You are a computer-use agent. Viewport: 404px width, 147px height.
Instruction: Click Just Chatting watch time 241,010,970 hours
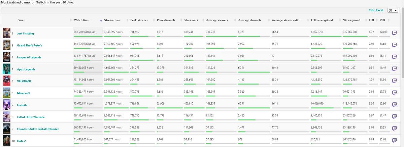pos(85,32)
